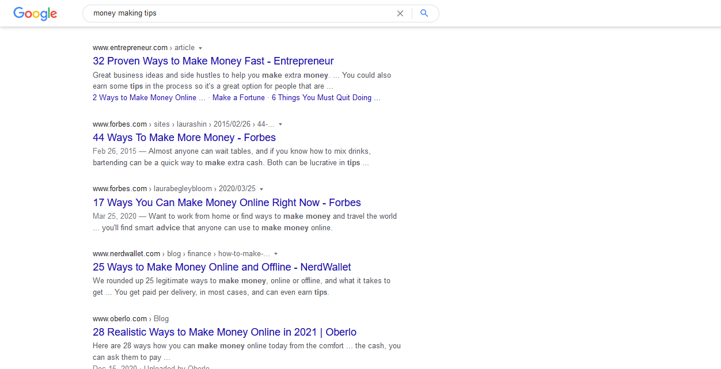This screenshot has width=721, height=369.
Task: Click the www.nerdwallet.com › blog › finance URL text
Action: pyautogui.click(x=181, y=254)
